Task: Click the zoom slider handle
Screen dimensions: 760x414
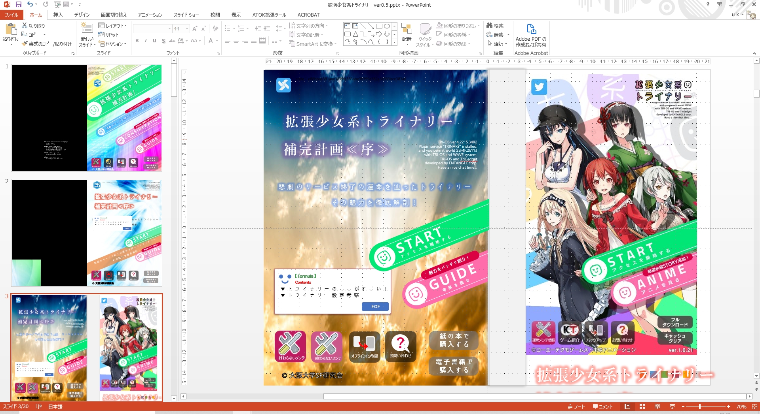Action: (x=699, y=406)
